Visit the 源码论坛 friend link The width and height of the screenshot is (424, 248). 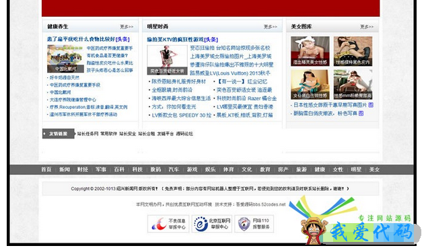(x=184, y=134)
